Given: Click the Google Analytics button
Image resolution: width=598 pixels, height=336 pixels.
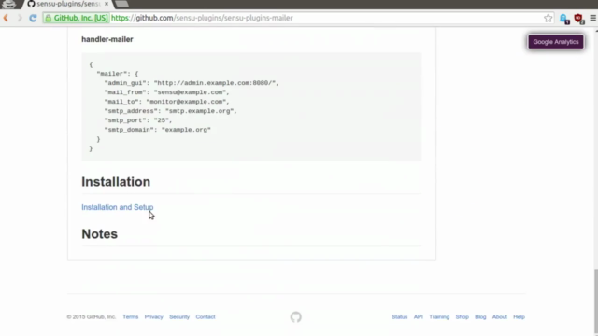Looking at the screenshot, I should [x=556, y=42].
